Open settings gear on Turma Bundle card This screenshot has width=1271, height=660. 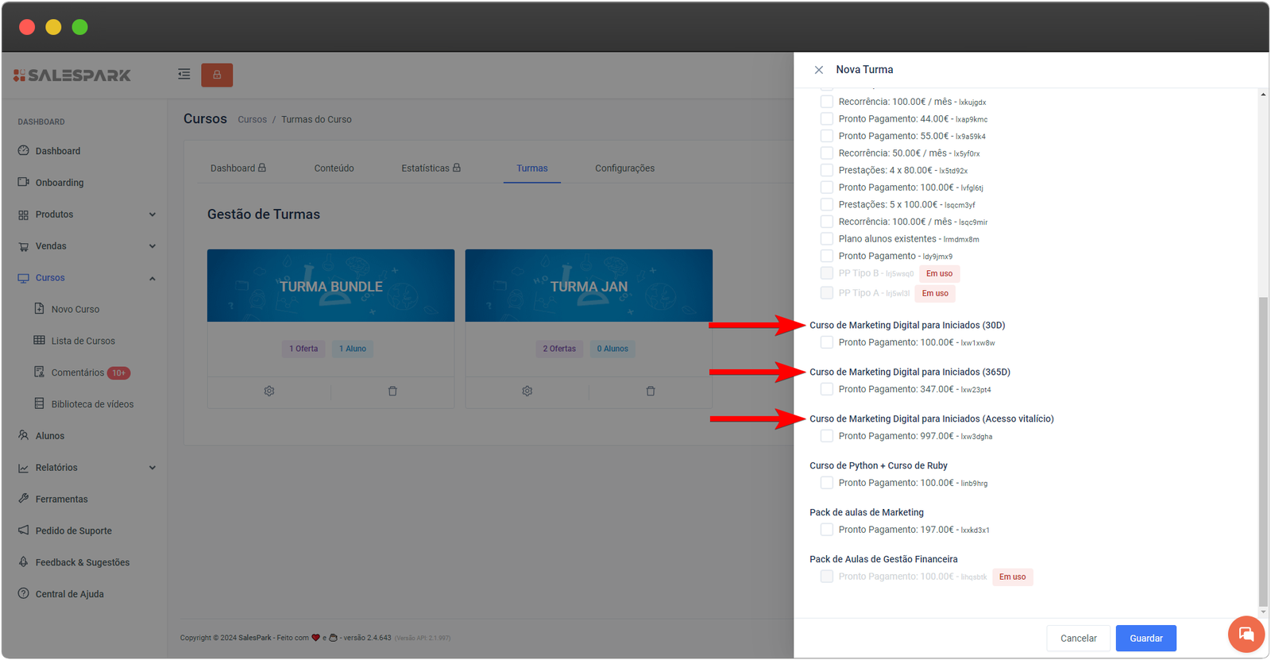point(269,391)
